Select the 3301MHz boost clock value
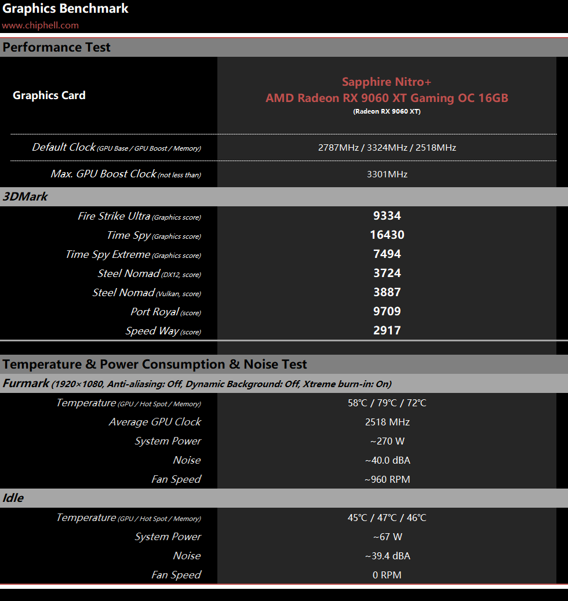568x601 pixels. [x=387, y=174]
